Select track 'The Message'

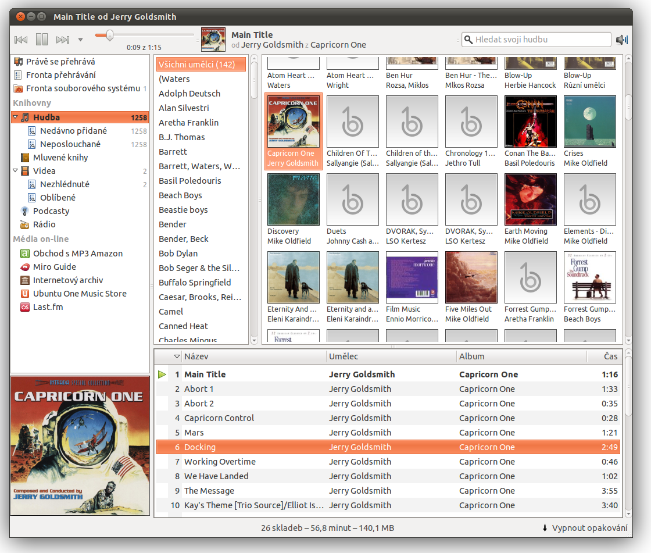[x=388, y=491]
